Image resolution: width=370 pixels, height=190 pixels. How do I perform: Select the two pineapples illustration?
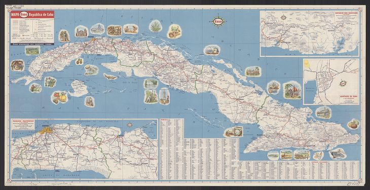(x=79, y=61)
